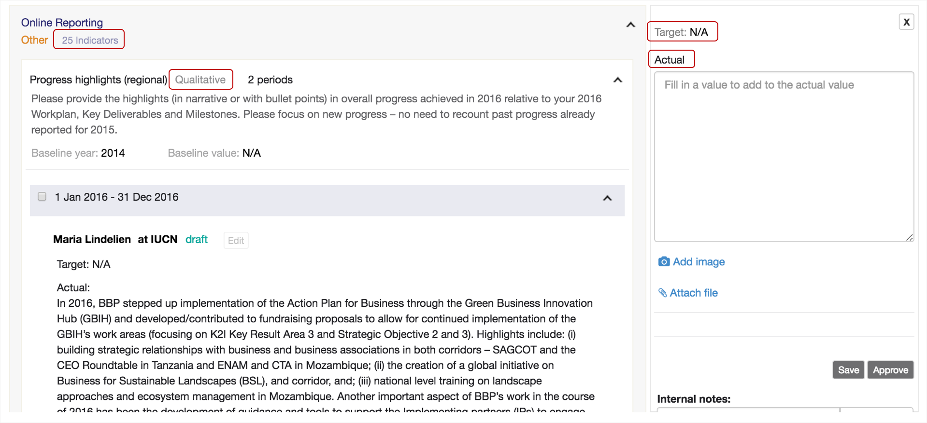Click the Actual heading in the side panel

[670, 60]
